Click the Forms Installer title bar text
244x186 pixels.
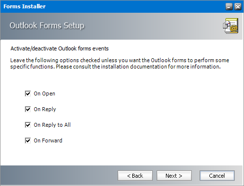(x=24, y=6)
